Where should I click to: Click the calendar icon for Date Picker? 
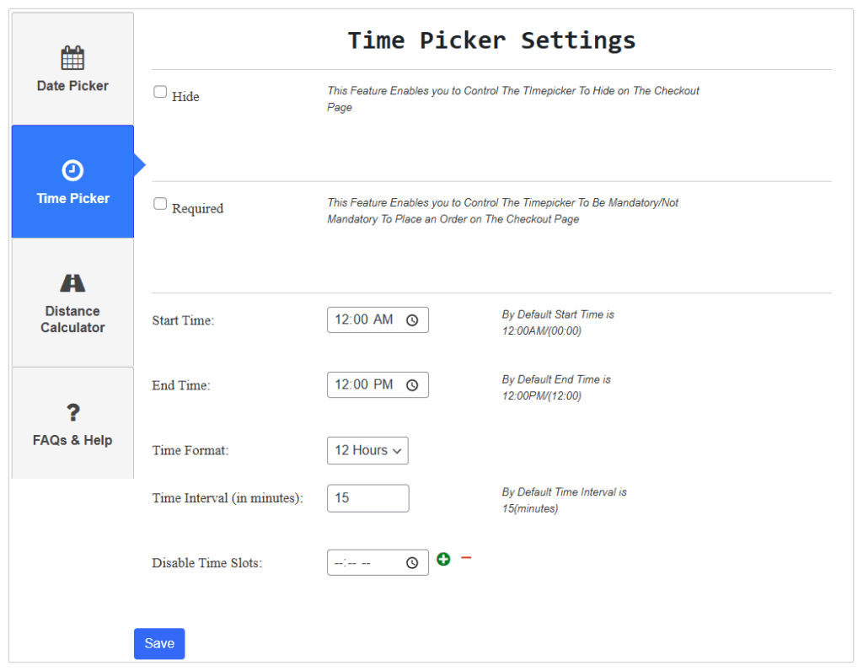72,57
